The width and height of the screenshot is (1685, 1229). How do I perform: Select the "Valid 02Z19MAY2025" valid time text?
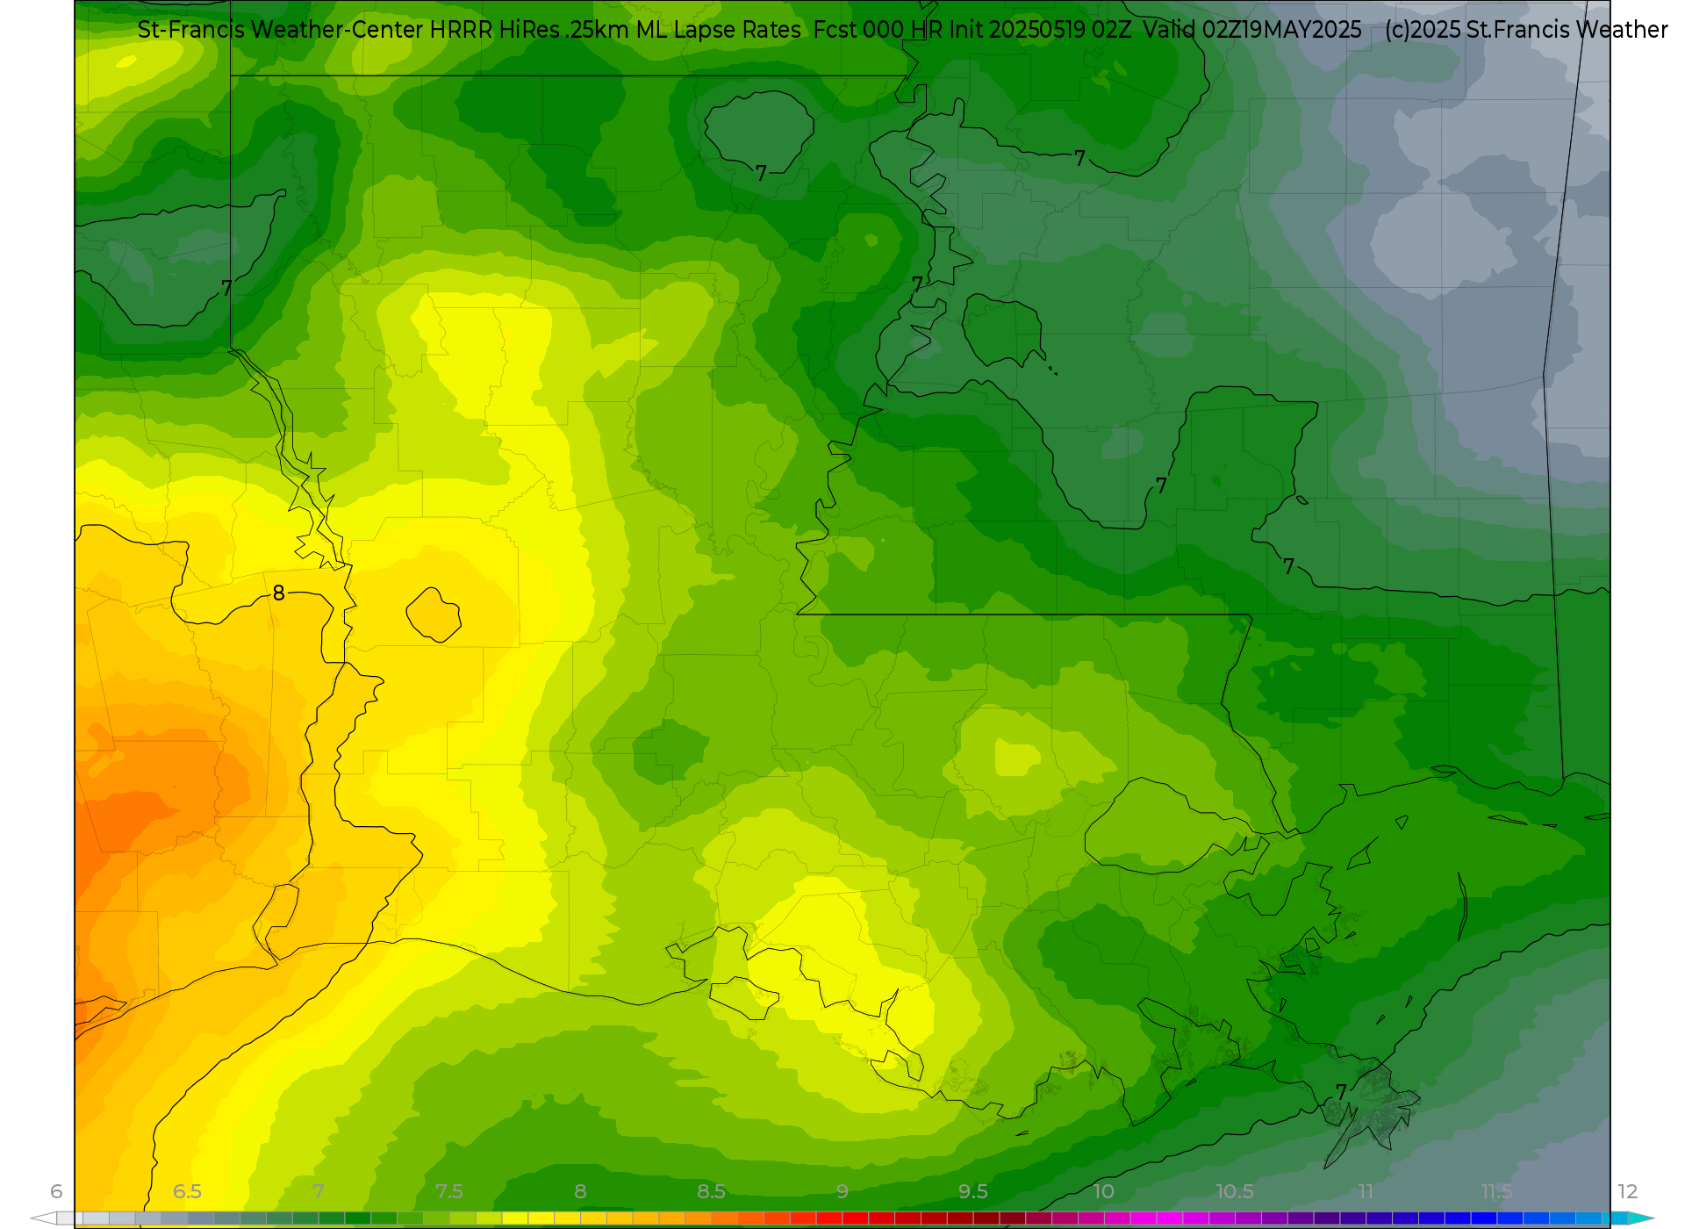click(1252, 30)
